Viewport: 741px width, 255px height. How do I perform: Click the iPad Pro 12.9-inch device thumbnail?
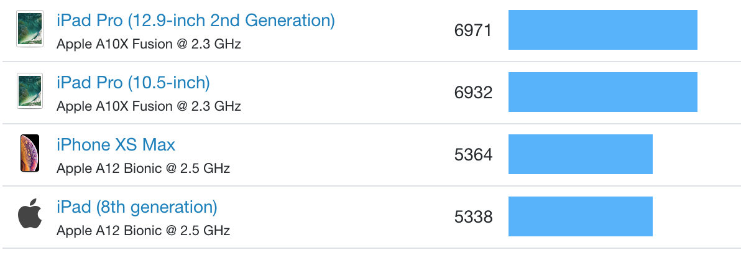30,29
